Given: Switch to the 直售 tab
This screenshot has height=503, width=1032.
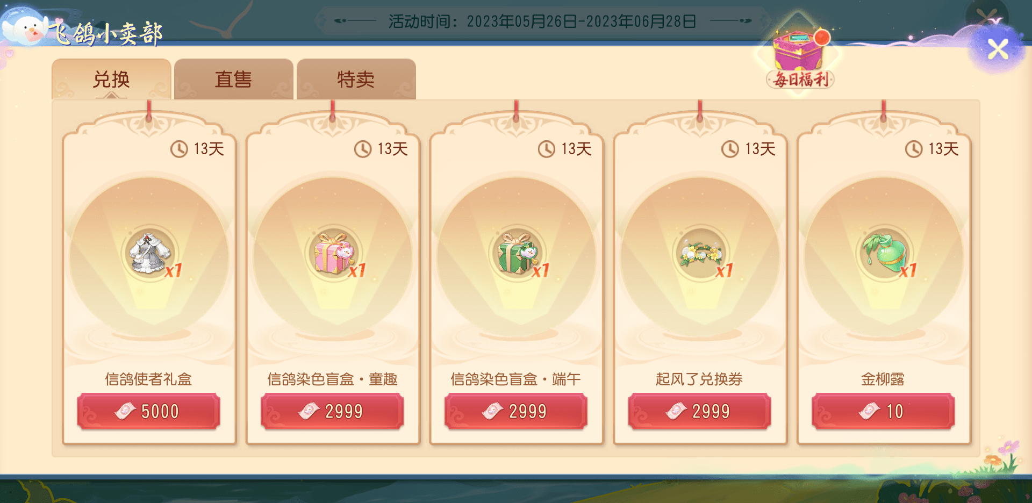Looking at the screenshot, I should point(233,80).
